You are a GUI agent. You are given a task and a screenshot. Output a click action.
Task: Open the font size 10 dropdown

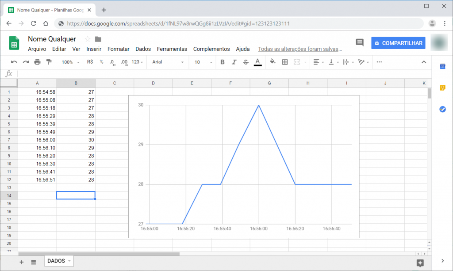pos(203,62)
